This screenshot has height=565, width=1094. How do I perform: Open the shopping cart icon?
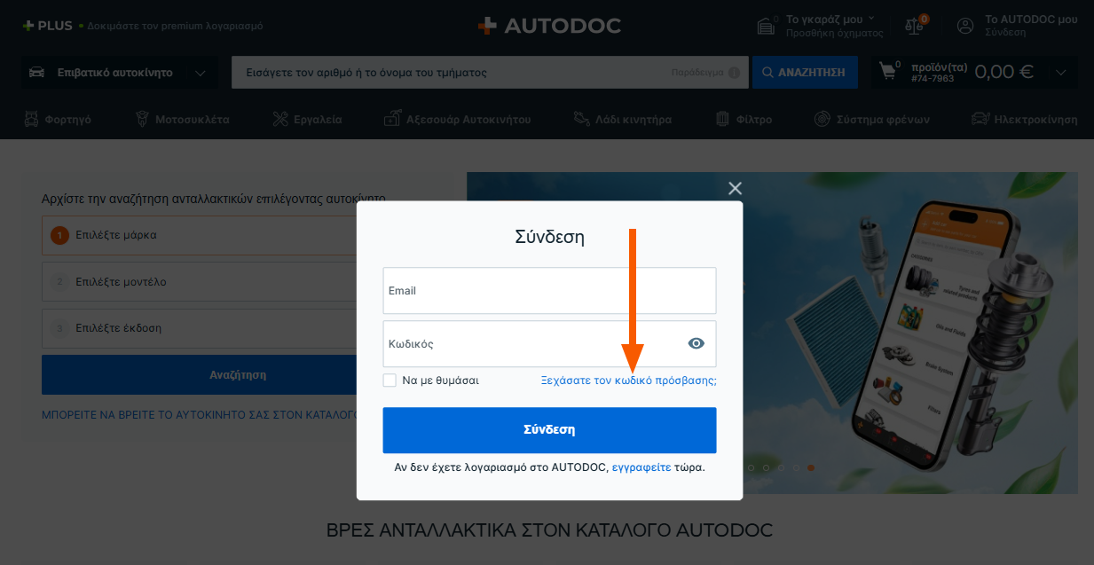point(888,71)
